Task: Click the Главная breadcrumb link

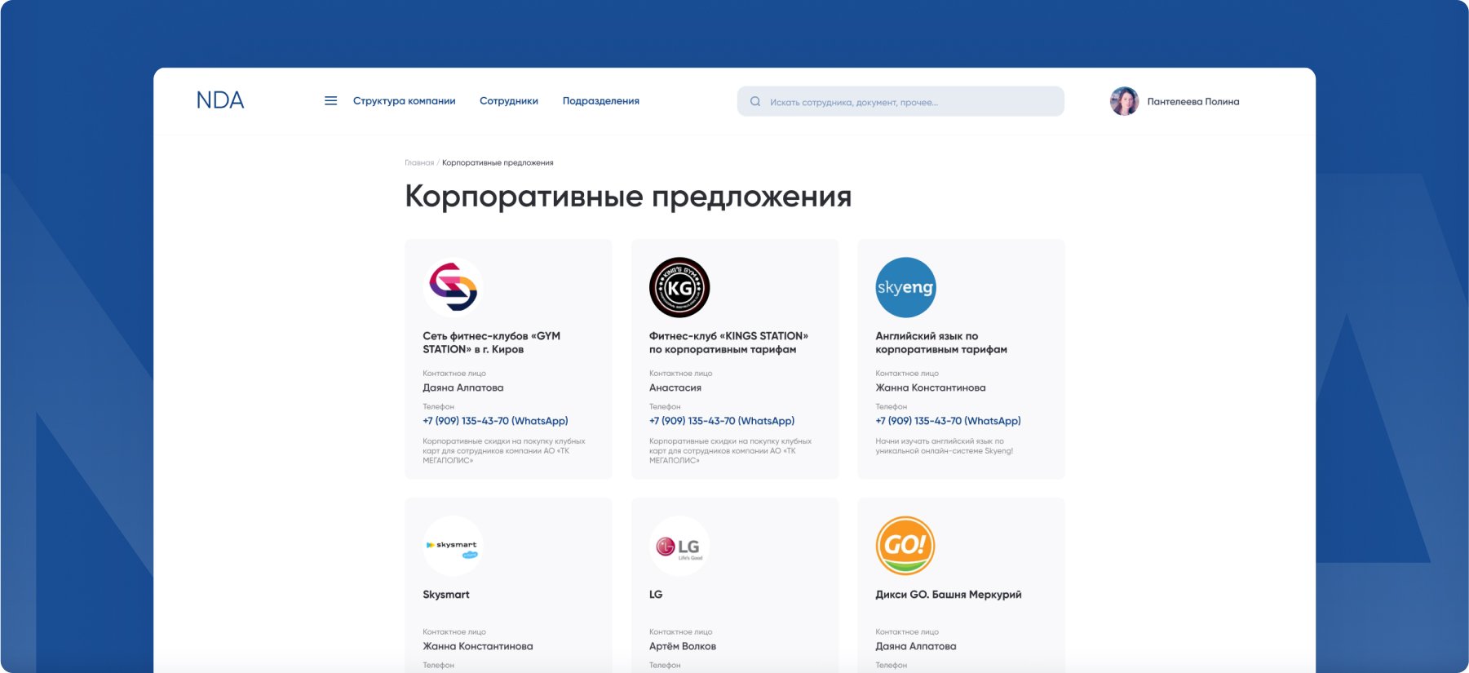Action: click(419, 163)
